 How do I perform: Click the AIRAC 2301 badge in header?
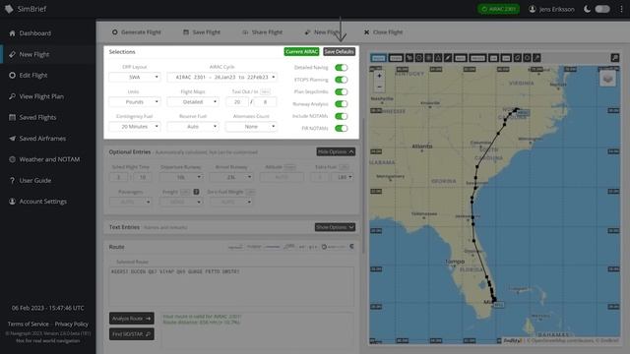[x=498, y=9]
